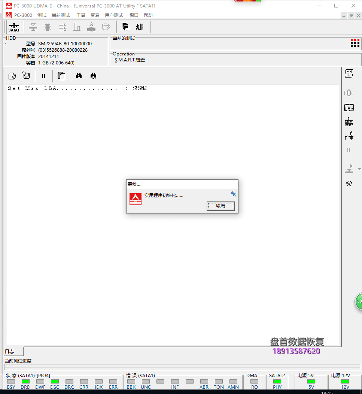Open the 查看 menu
The image size is (362, 394).
[95, 15]
